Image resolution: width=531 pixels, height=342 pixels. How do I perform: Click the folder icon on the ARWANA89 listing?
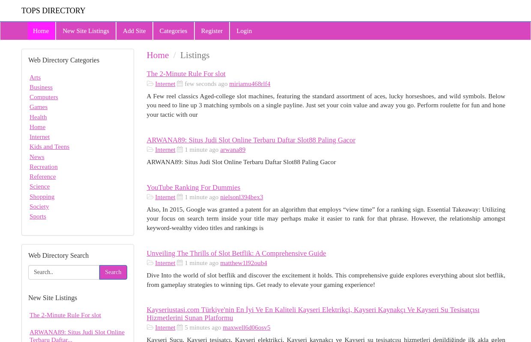(x=150, y=150)
